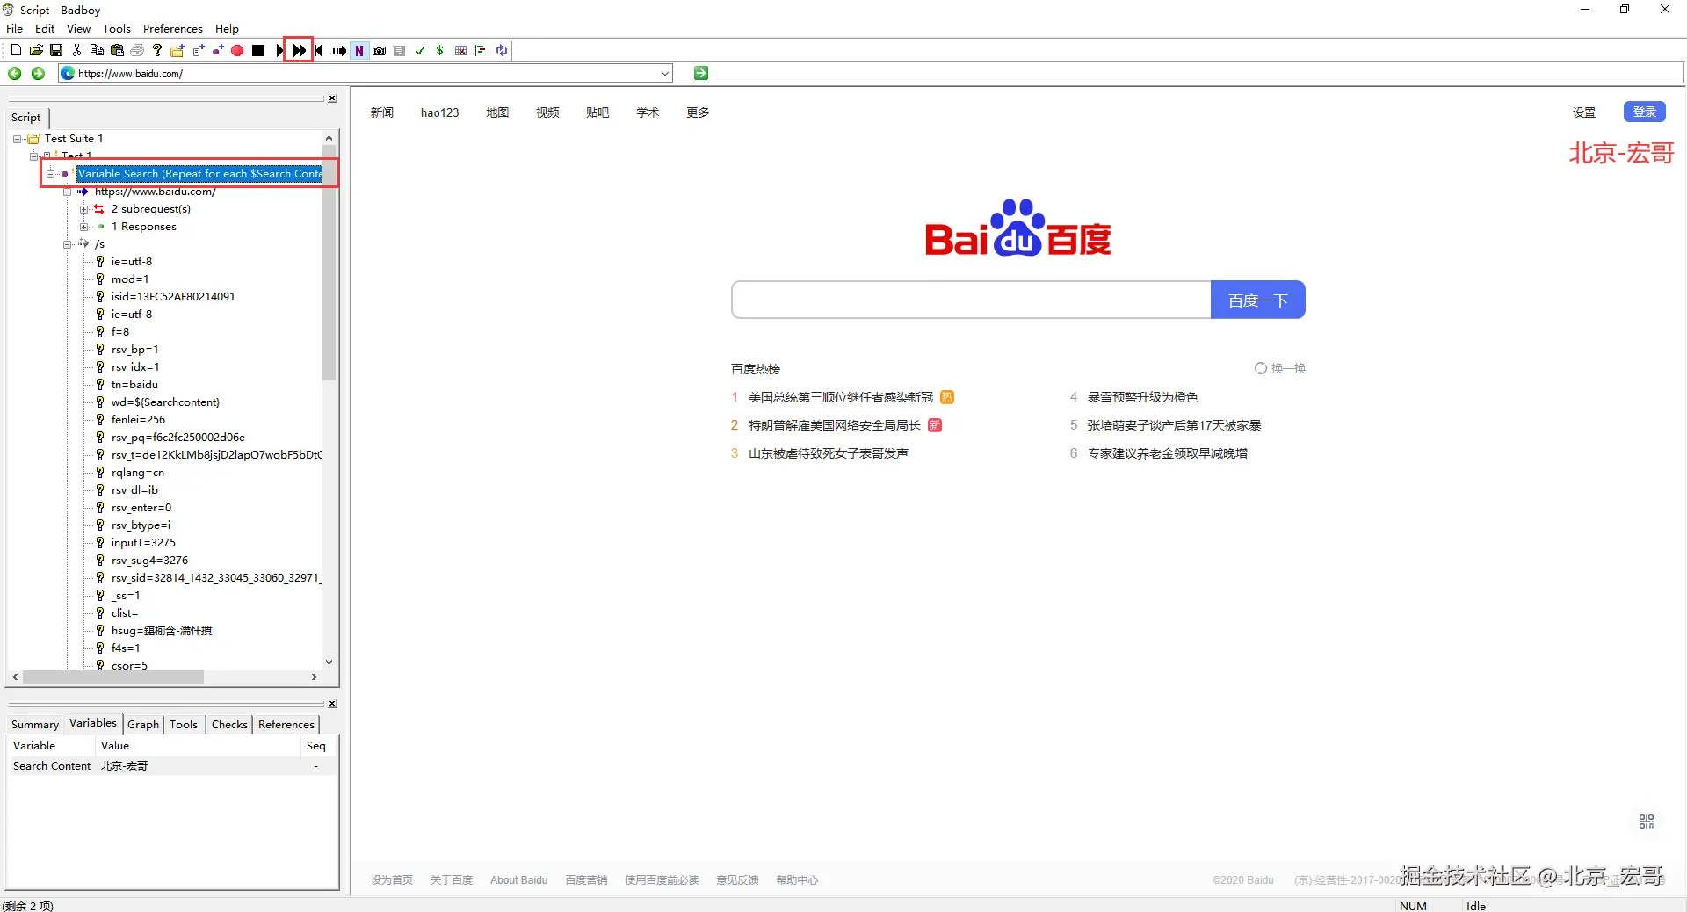Open the 新闻 news link
The image size is (1687, 912).
[382, 112]
